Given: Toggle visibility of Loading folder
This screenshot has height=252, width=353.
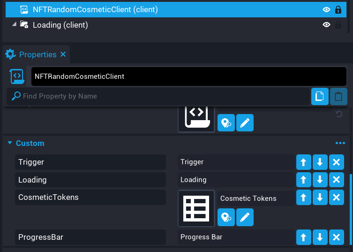Looking at the screenshot, I should click(x=327, y=25).
